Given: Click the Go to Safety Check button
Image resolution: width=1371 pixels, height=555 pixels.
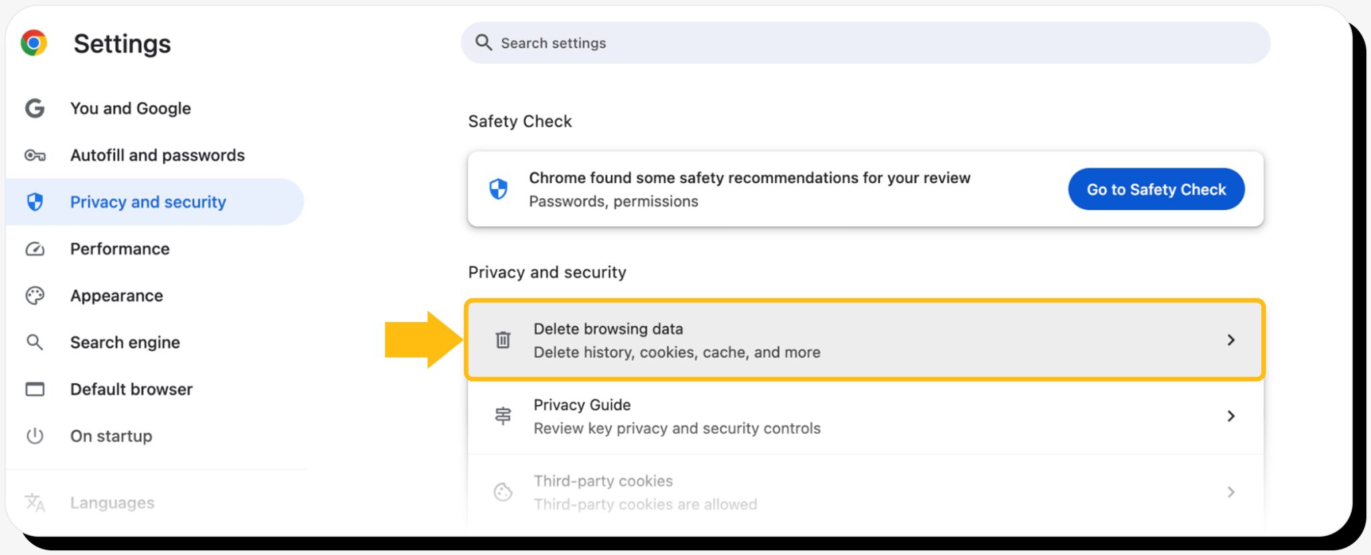Looking at the screenshot, I should (x=1155, y=189).
